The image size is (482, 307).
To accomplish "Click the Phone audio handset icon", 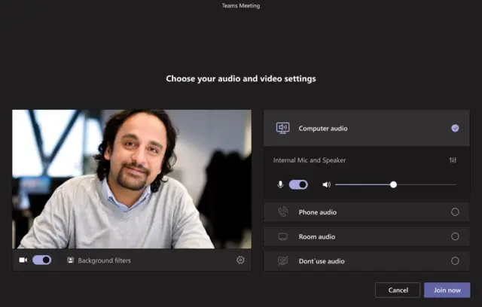I will [283, 212].
